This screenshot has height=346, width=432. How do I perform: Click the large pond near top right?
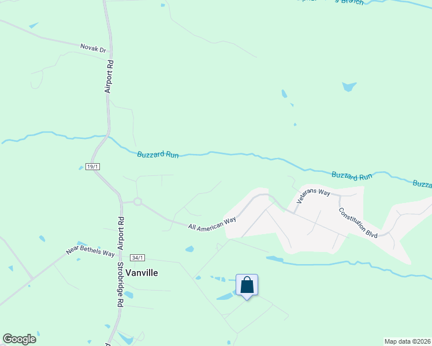pyautogui.click(x=349, y=86)
